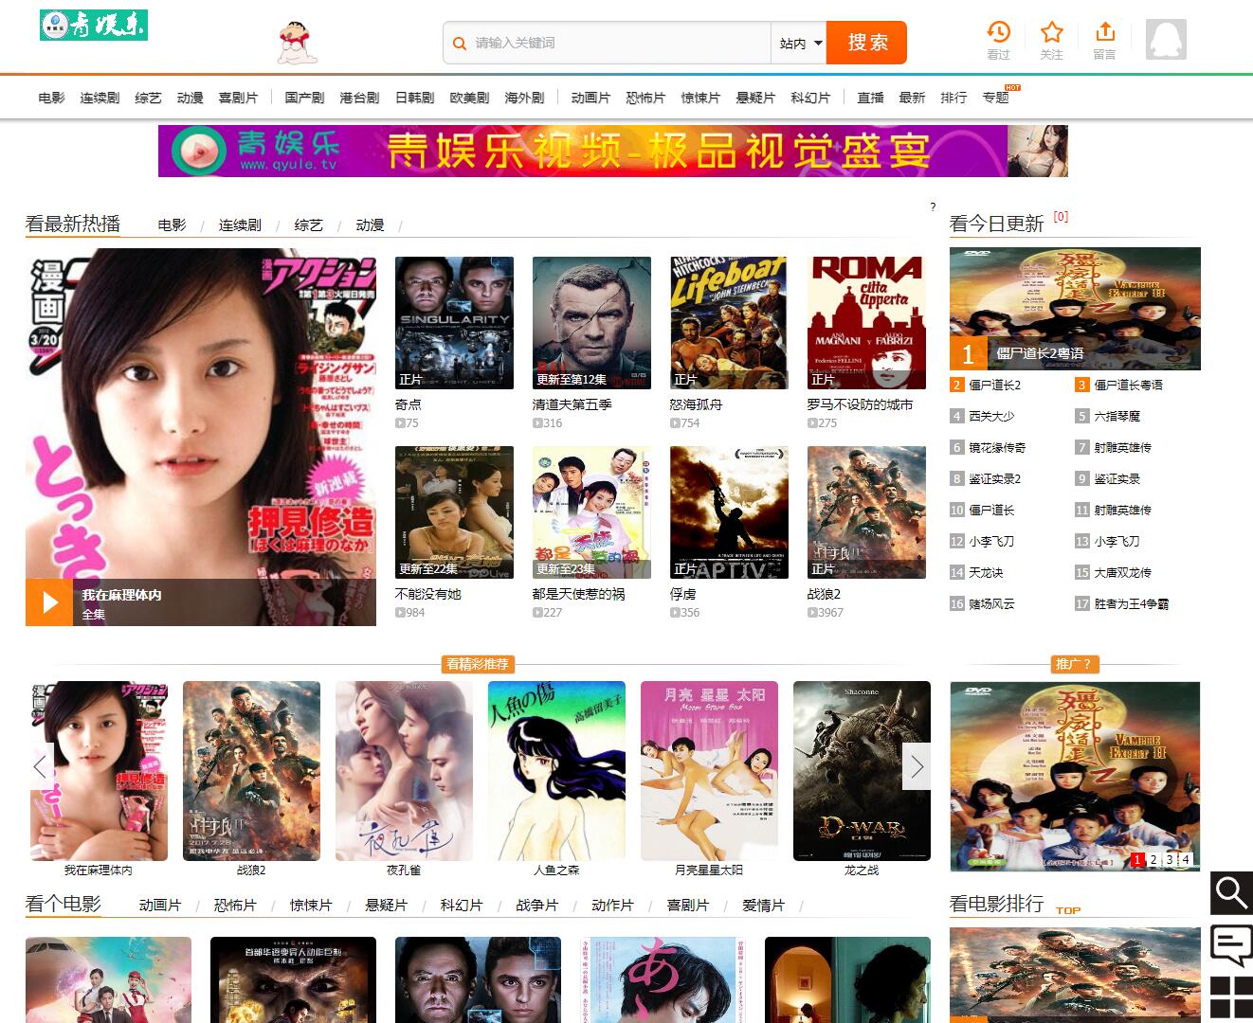Open 赌场风云 in today's updates
1253x1023 pixels.
(991, 603)
